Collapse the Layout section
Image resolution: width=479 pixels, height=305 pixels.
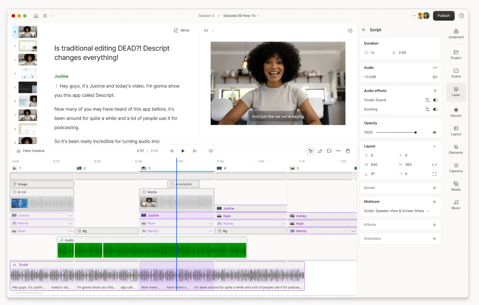pyautogui.click(x=434, y=146)
